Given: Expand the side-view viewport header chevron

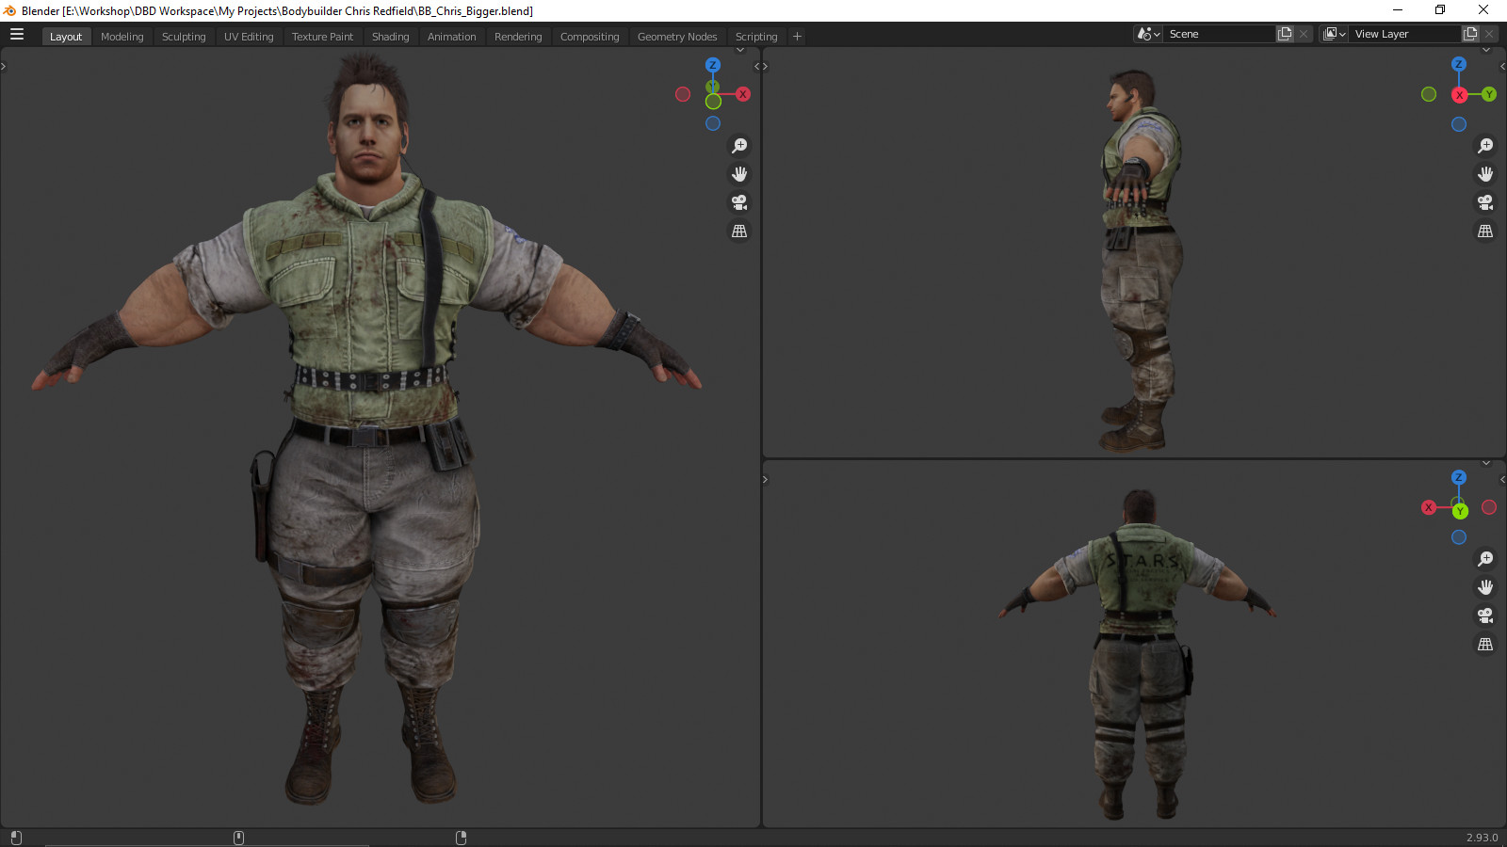Looking at the screenshot, I should [1486, 50].
